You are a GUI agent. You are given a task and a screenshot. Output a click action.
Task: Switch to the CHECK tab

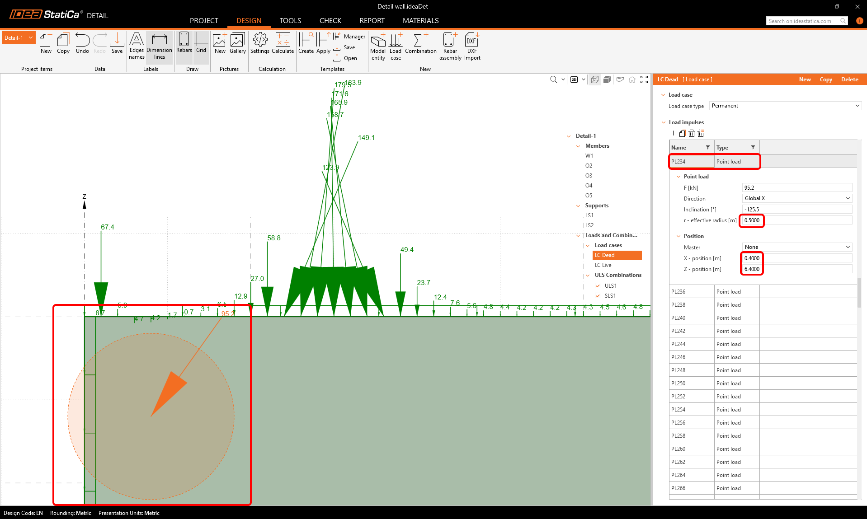coord(330,21)
